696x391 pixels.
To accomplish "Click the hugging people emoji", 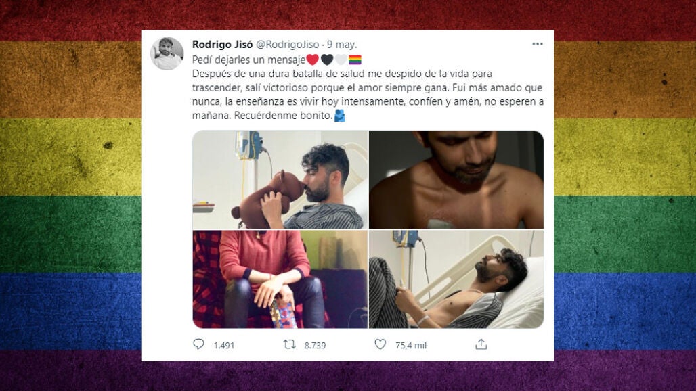I will (340, 116).
